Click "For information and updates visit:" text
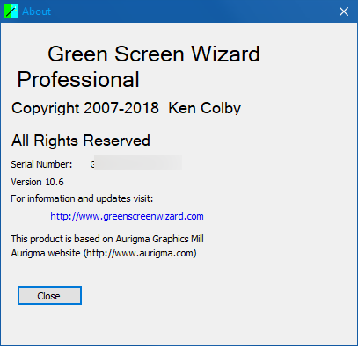 pyautogui.click(x=82, y=198)
